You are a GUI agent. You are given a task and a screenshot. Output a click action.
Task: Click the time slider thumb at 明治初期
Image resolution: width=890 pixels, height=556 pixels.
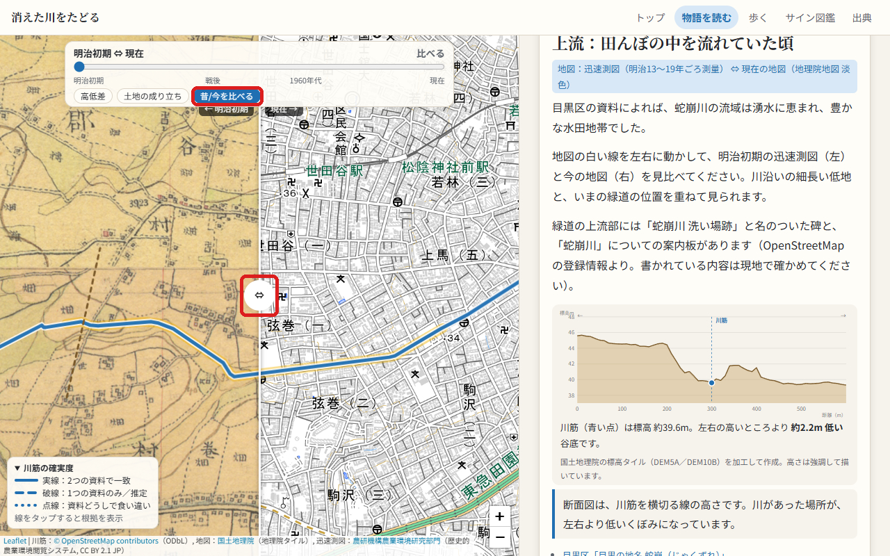pos(79,67)
